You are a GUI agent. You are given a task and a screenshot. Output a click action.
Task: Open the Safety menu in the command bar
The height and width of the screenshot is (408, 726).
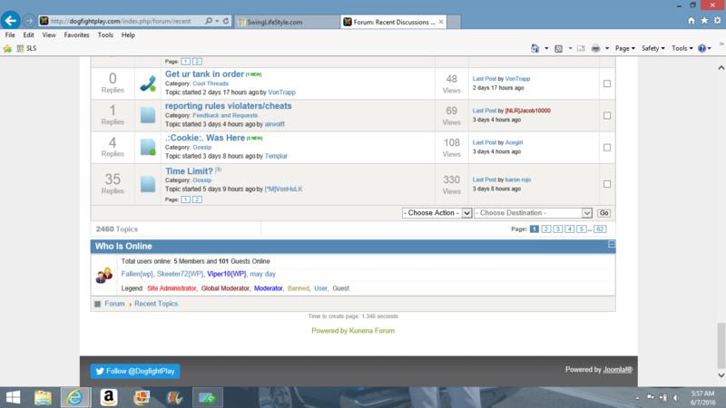[653, 48]
